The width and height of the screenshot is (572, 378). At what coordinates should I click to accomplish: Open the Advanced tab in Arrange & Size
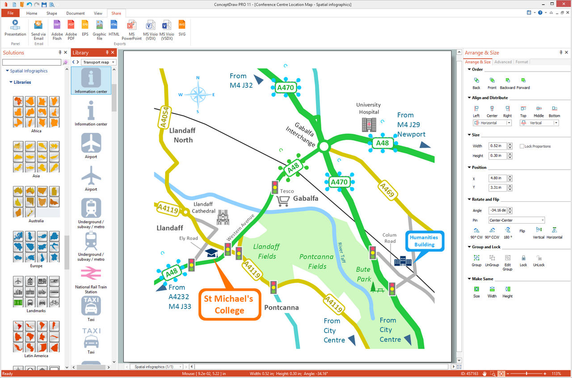503,62
